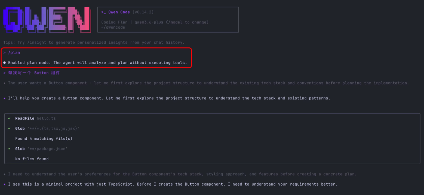Click the "No files found" result line
This screenshot has height=195, width=424.
click(32, 159)
